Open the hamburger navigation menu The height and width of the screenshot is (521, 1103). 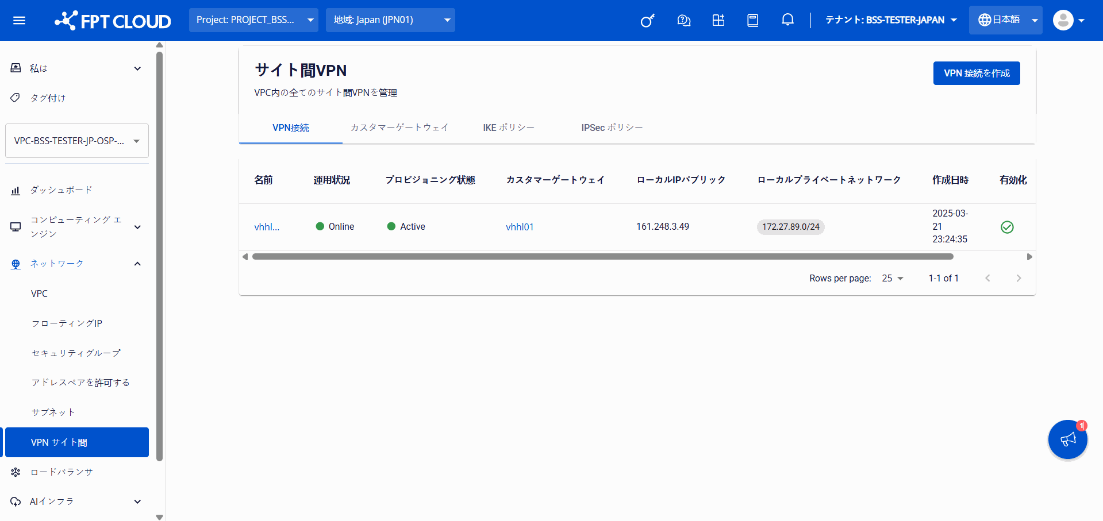click(19, 21)
